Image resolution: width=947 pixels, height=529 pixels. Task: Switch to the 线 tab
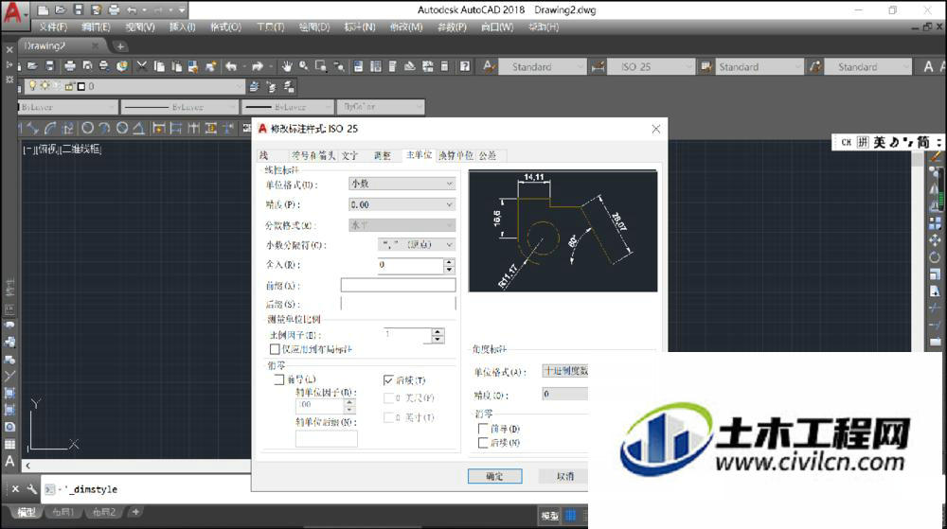264,155
